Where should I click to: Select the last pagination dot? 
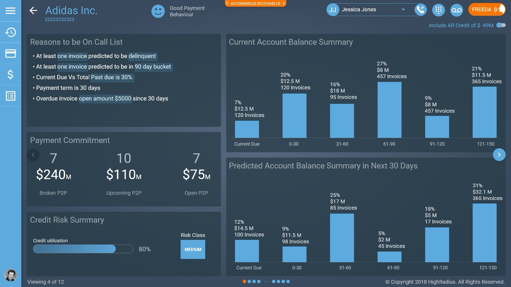click(288, 282)
